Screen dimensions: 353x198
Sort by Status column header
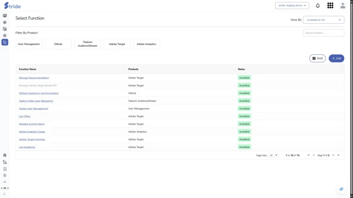[x=241, y=69]
